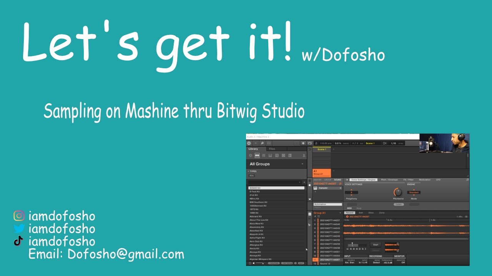Open the LFO page
The width and height of the screenshot is (492, 276).
(438, 180)
